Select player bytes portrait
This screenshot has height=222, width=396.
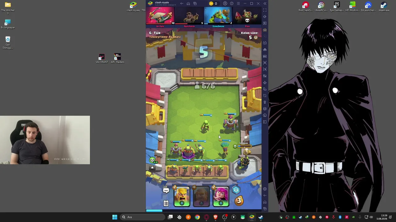click(x=160, y=16)
